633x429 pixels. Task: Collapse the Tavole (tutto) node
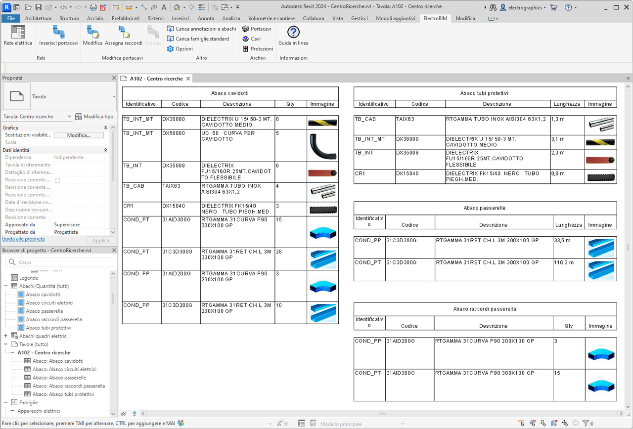coord(6,344)
